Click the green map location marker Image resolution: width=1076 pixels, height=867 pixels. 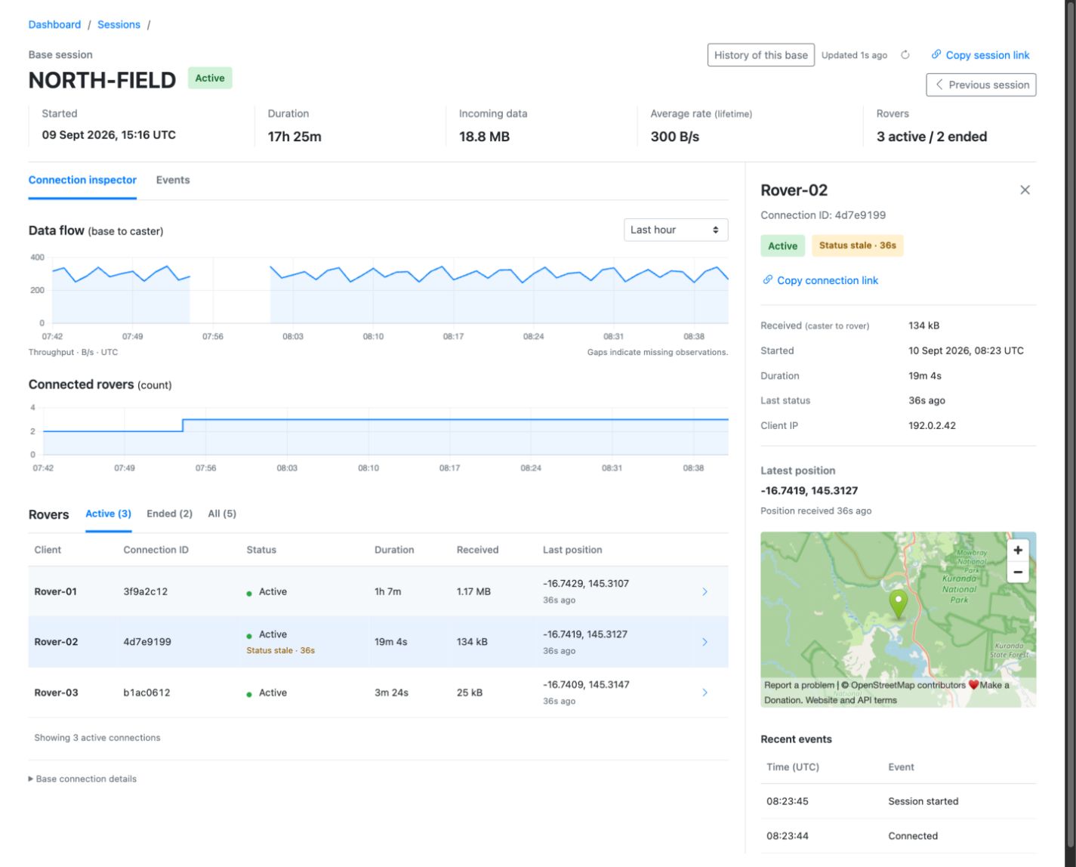coord(898,605)
